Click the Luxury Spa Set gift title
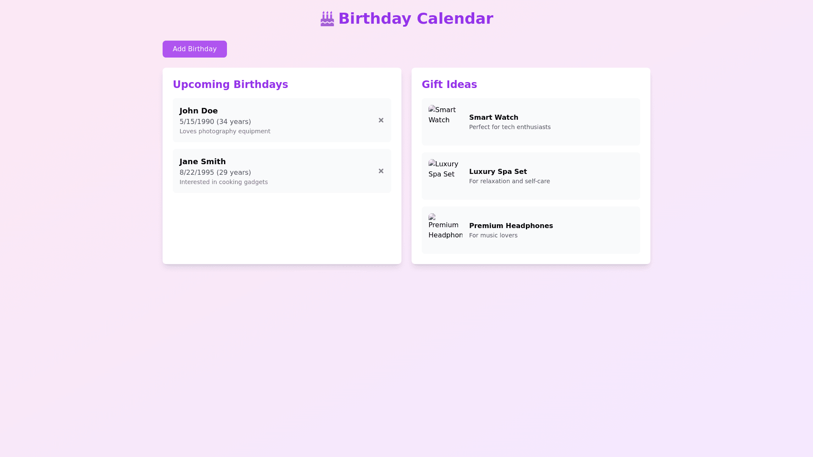The image size is (813, 457). tap(498, 171)
